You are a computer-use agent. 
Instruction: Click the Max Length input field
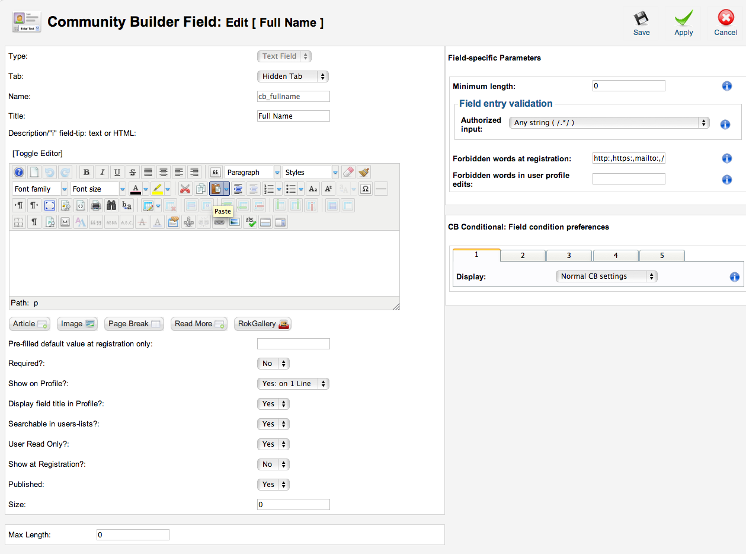[x=133, y=535]
